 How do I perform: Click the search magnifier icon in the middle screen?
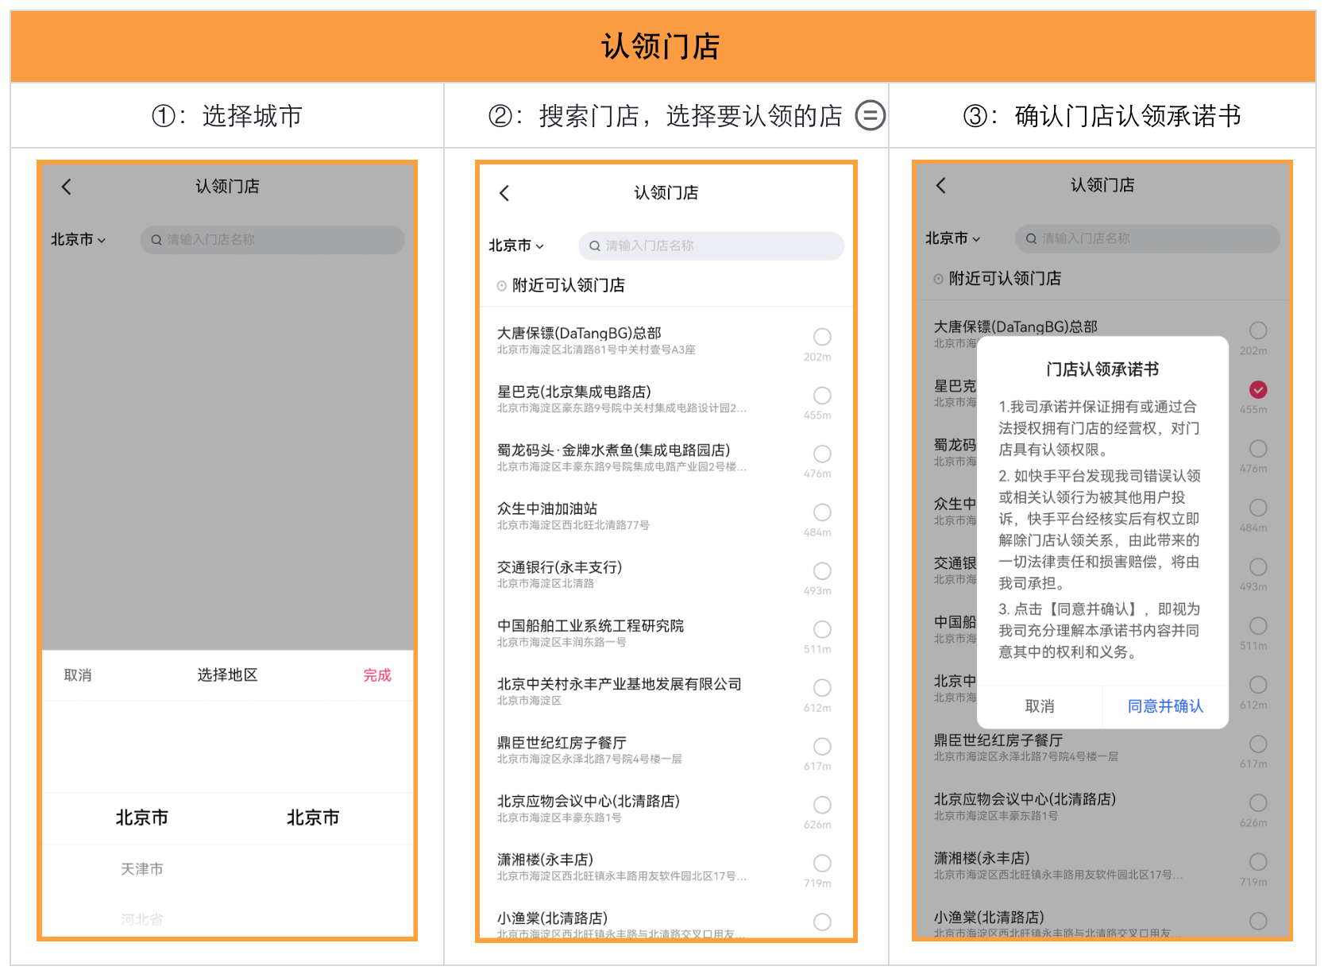tap(594, 246)
